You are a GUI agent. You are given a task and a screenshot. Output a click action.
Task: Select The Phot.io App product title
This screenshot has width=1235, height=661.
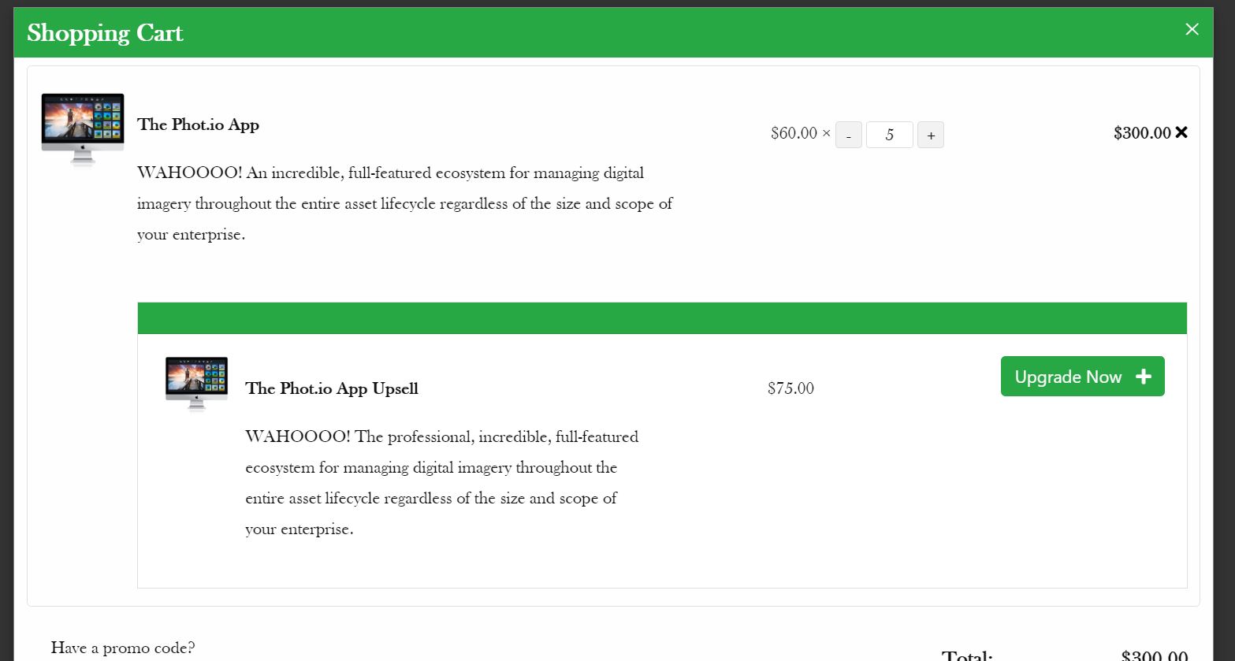coord(198,124)
